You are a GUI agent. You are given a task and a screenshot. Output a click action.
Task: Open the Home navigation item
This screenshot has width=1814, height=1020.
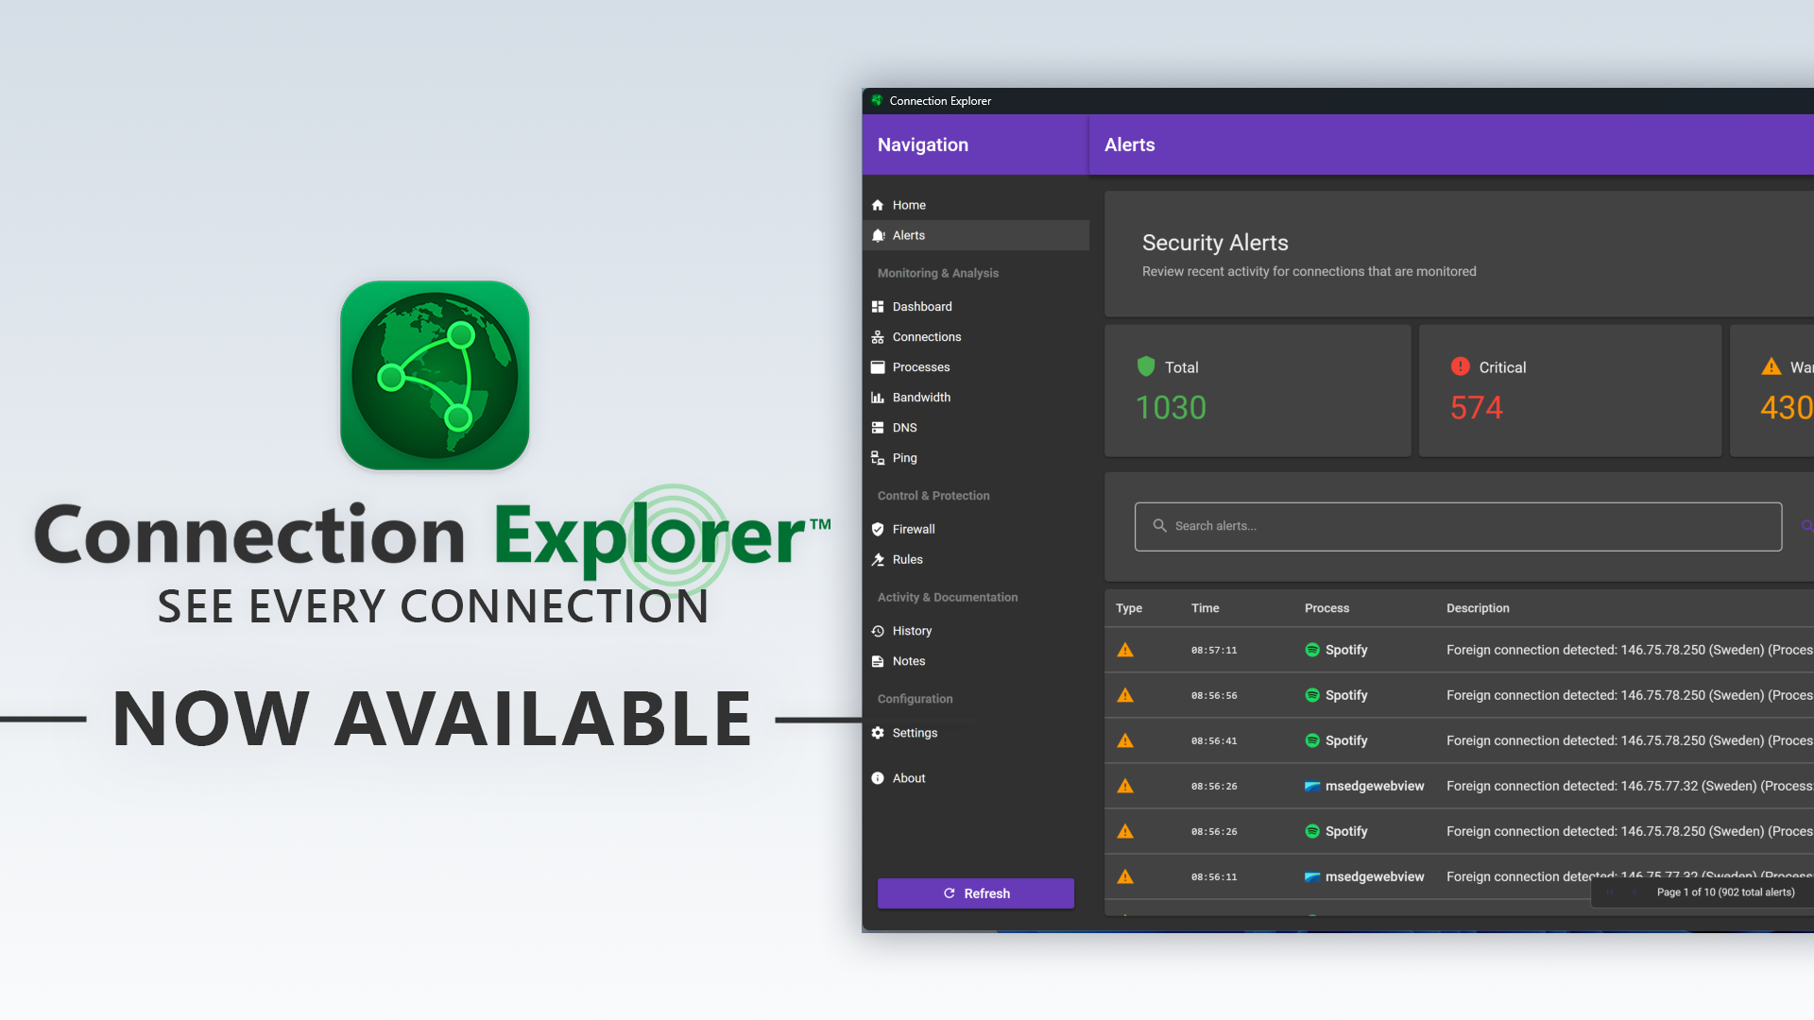coord(975,205)
